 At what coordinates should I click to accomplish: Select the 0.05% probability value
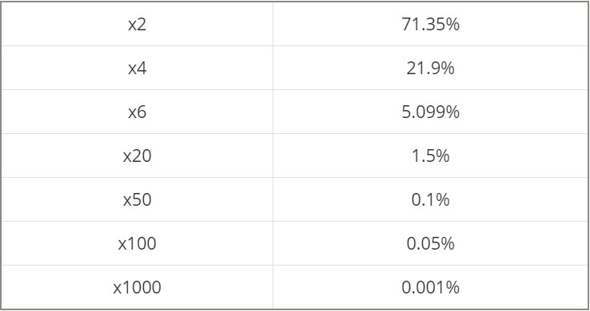click(x=430, y=243)
